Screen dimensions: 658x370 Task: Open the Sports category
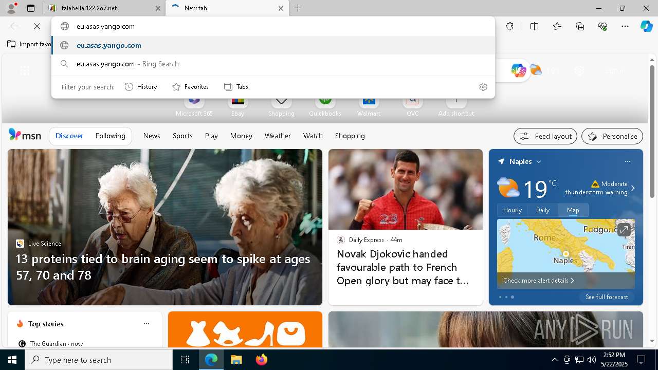click(x=182, y=136)
